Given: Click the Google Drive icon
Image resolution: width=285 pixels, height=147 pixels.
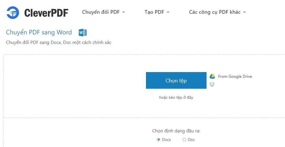Looking at the screenshot, I should 212,76.
